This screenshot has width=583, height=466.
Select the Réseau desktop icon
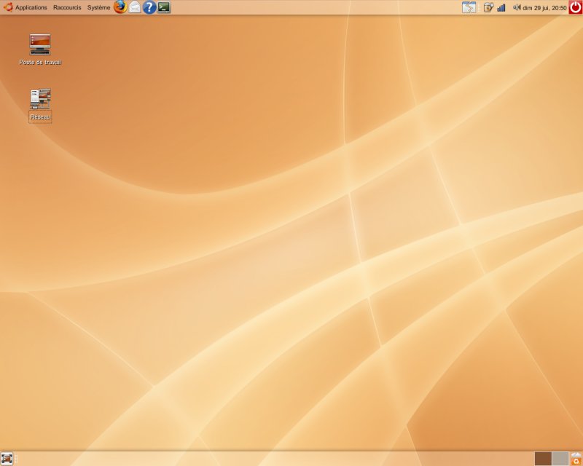40,105
